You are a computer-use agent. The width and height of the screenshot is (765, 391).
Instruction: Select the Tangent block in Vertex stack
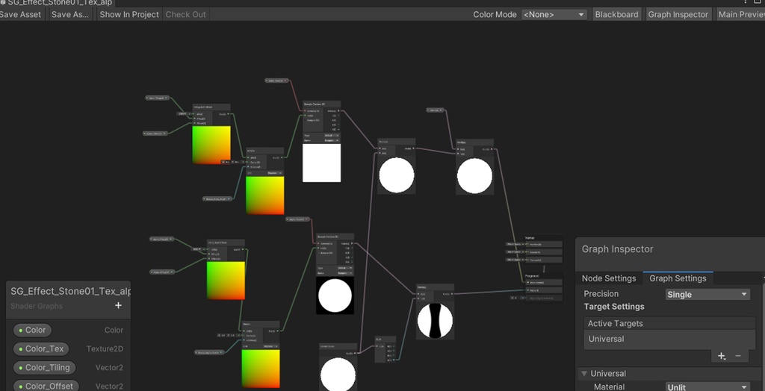[544, 260]
